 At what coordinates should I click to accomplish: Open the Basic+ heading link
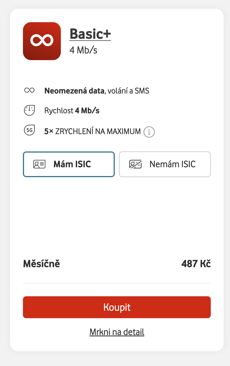click(x=90, y=34)
